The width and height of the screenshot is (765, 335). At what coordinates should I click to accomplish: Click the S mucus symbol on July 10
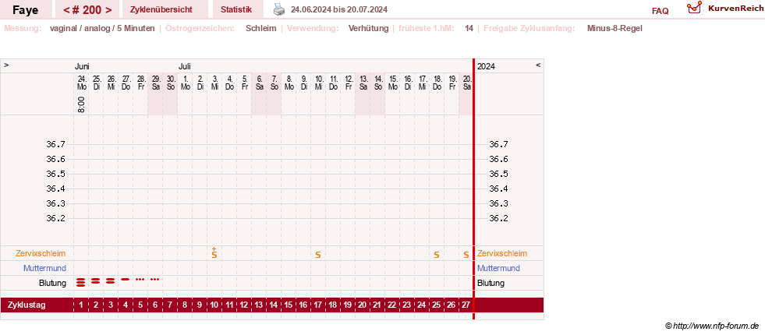pos(317,255)
